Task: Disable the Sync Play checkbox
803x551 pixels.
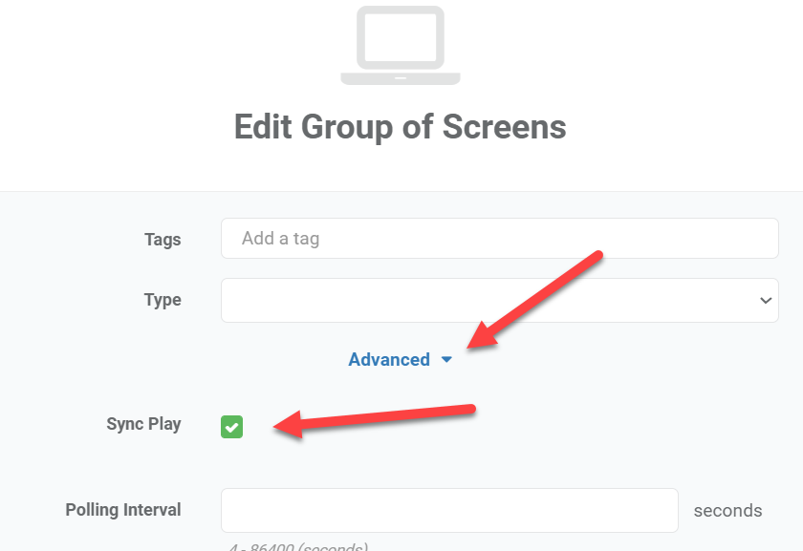Action: 232,427
